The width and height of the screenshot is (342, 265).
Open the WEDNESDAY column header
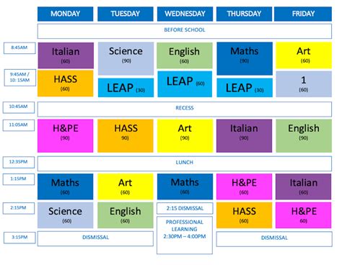[x=185, y=14]
